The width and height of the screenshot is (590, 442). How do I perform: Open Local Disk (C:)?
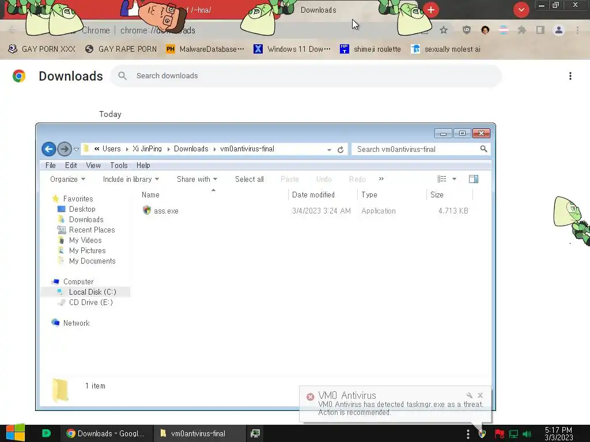tap(93, 292)
